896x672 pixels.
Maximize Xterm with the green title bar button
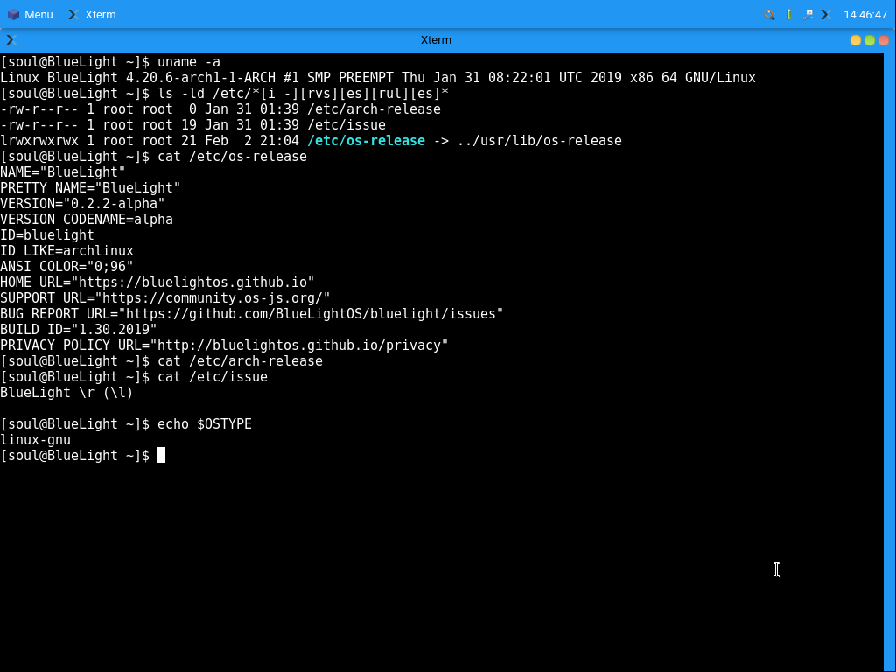(x=870, y=40)
